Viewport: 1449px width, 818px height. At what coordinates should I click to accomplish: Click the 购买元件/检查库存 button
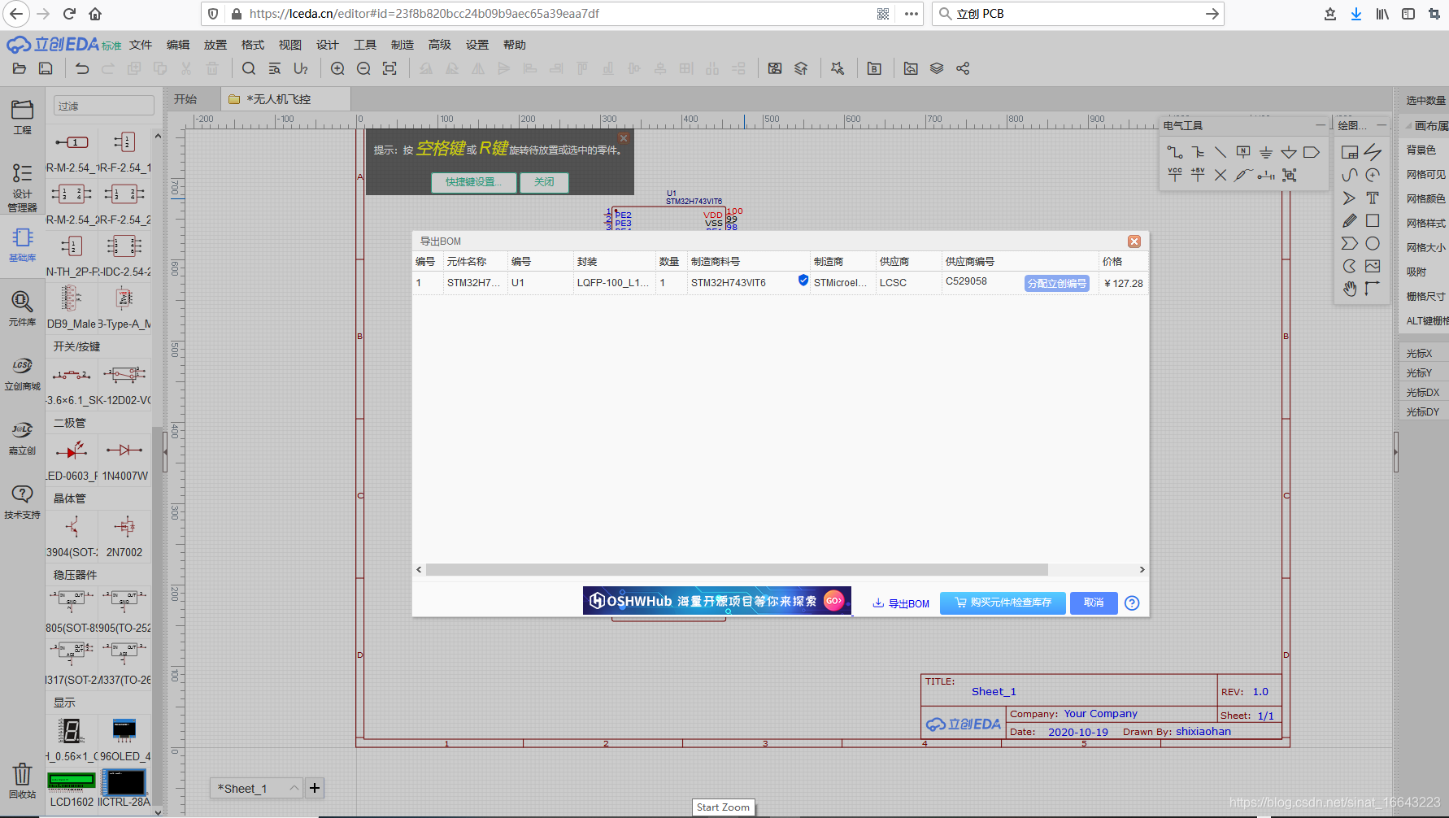click(1003, 603)
